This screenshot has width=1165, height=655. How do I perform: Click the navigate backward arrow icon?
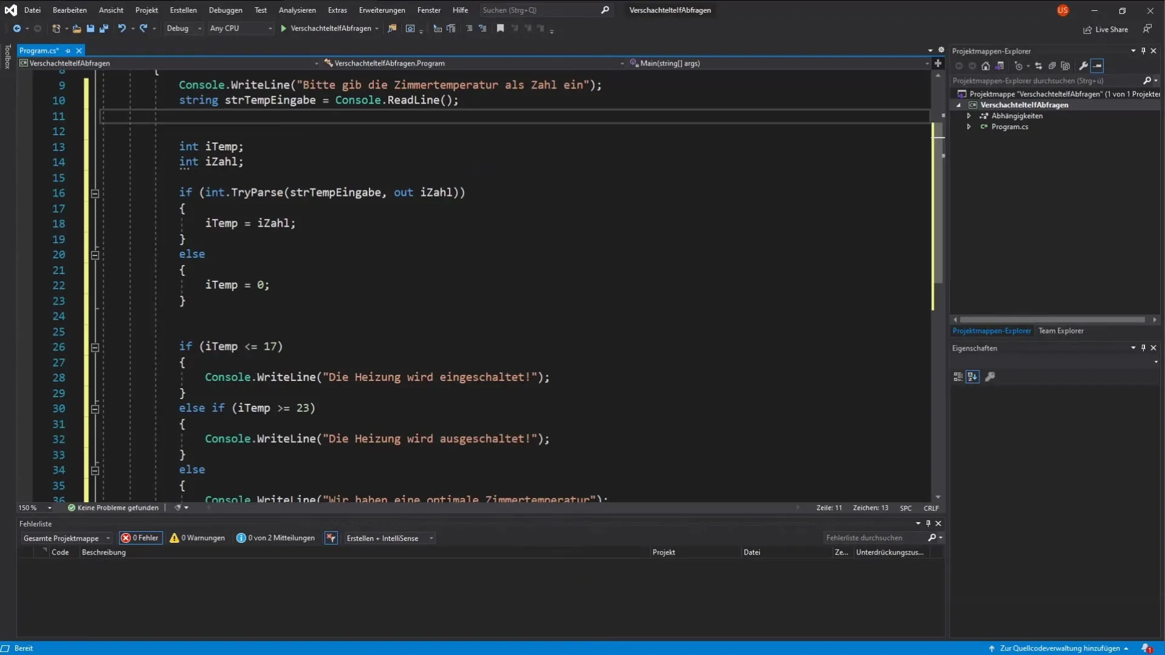point(17,29)
